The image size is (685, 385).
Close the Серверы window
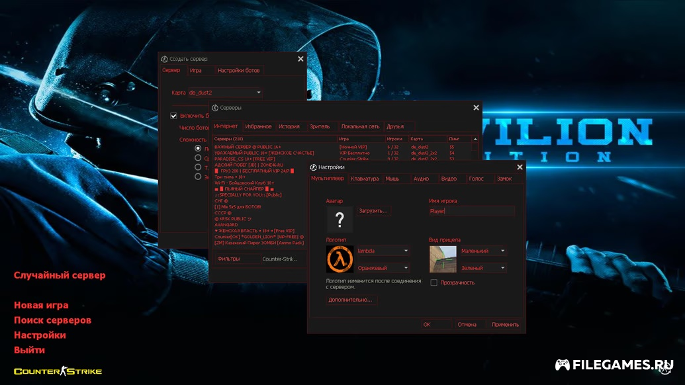click(x=476, y=108)
